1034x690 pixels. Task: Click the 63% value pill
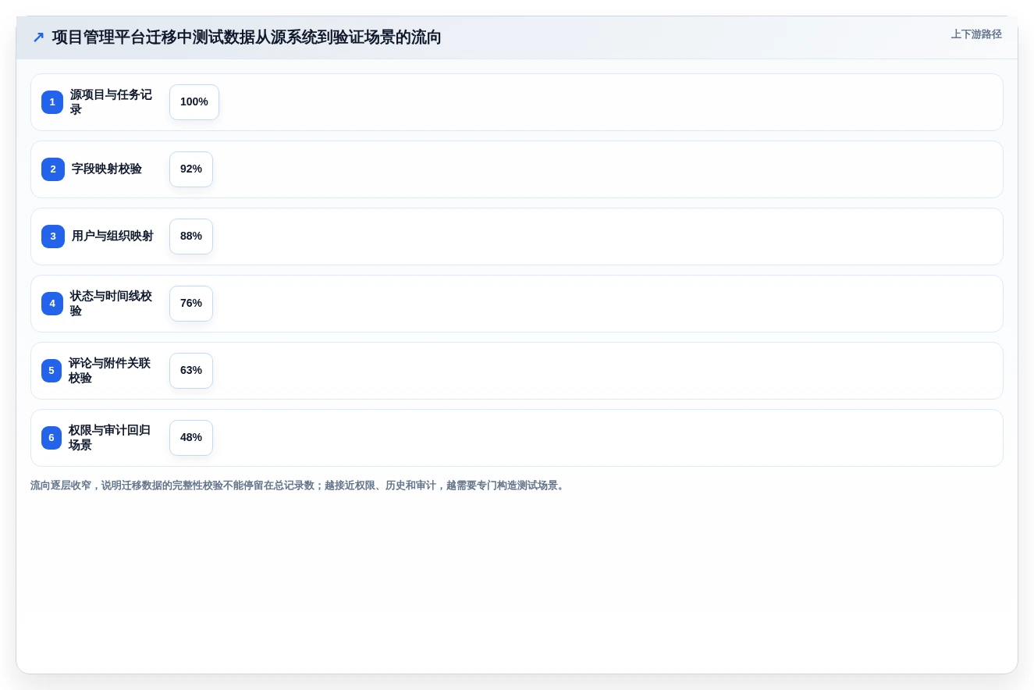(191, 371)
